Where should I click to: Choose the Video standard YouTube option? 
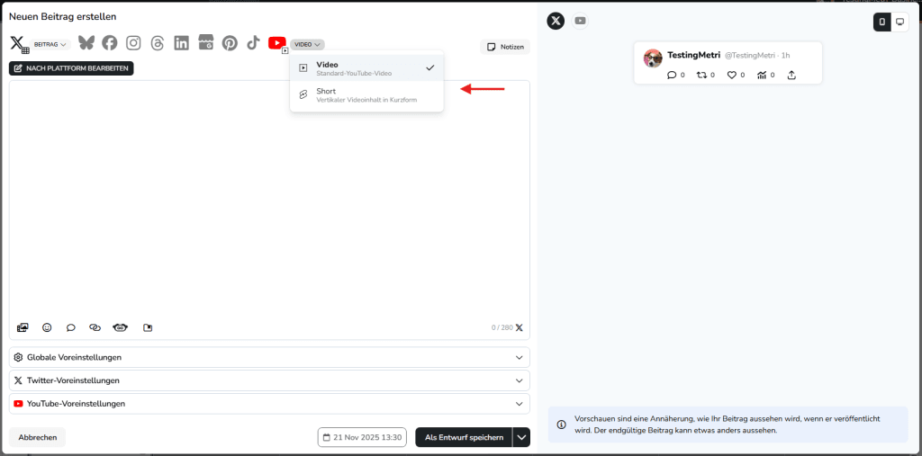(x=366, y=68)
